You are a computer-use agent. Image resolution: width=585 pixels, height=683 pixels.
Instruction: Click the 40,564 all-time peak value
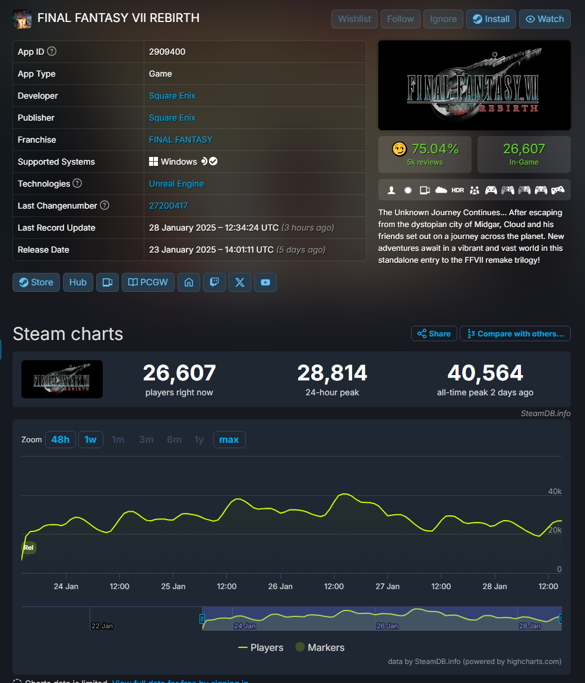(485, 373)
